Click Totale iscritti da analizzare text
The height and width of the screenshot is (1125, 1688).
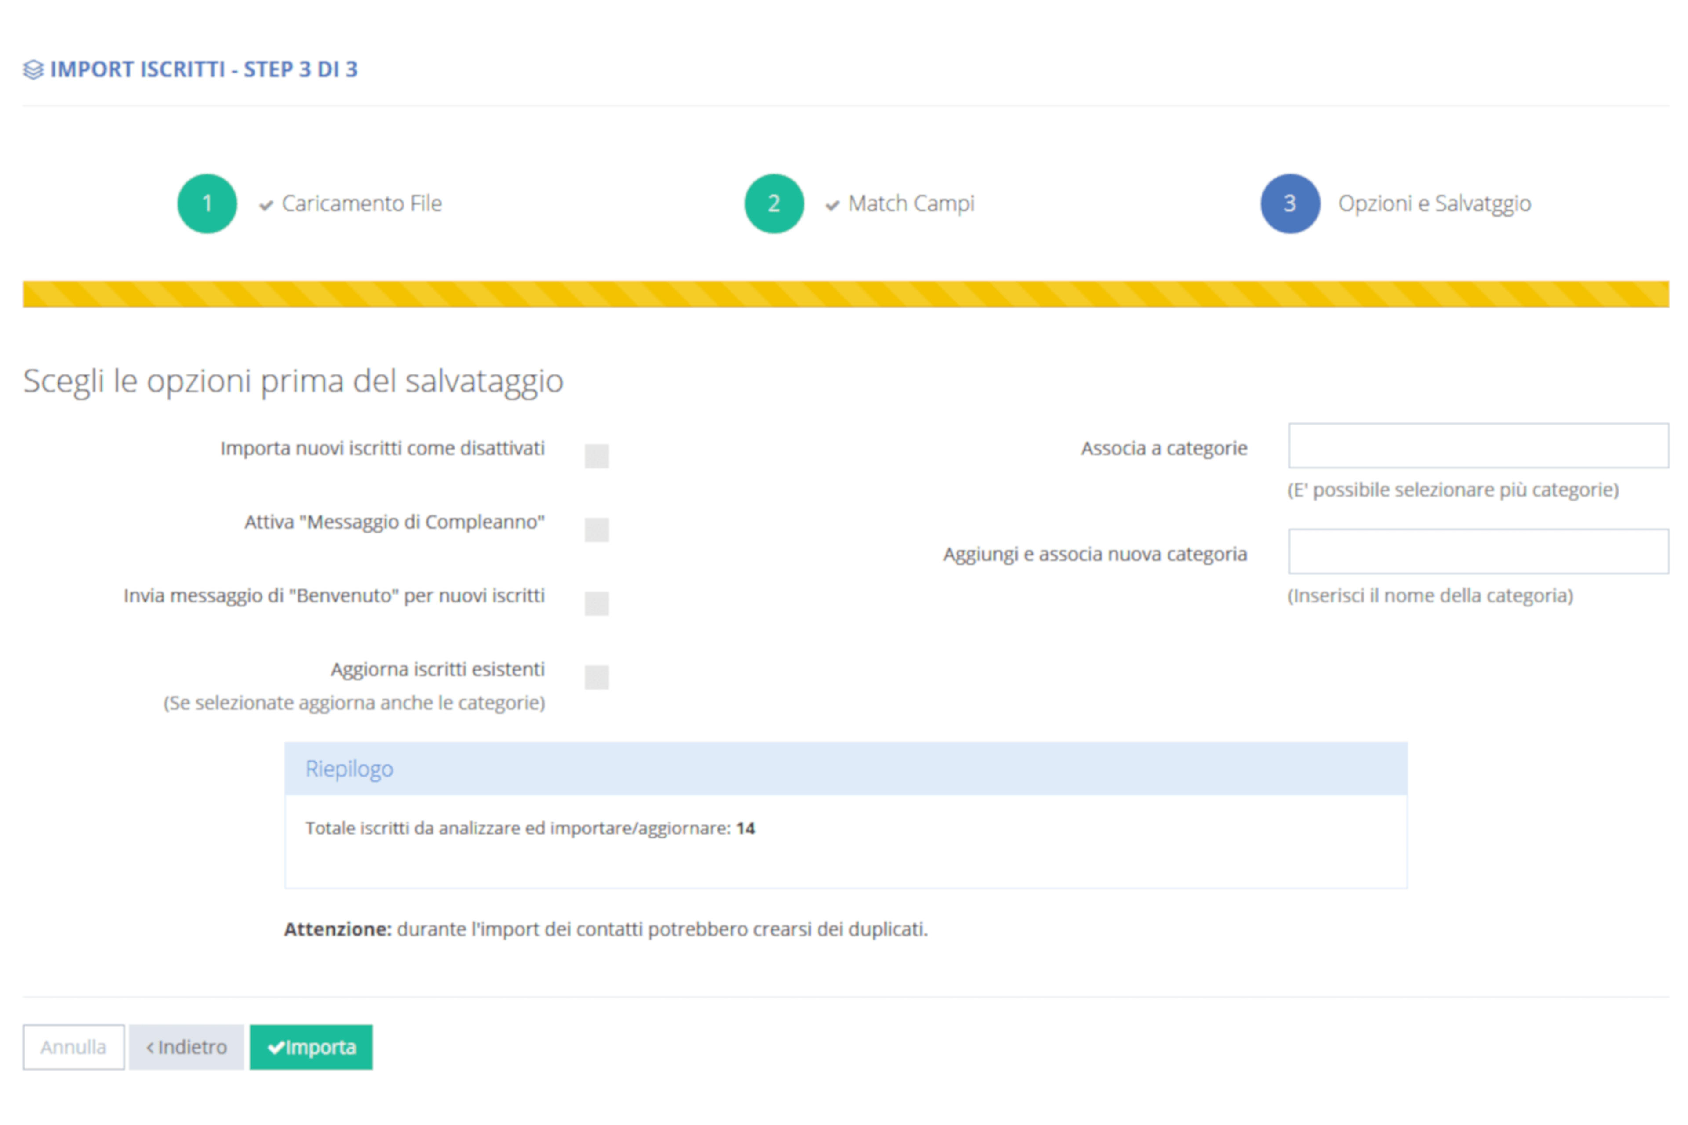(x=531, y=829)
